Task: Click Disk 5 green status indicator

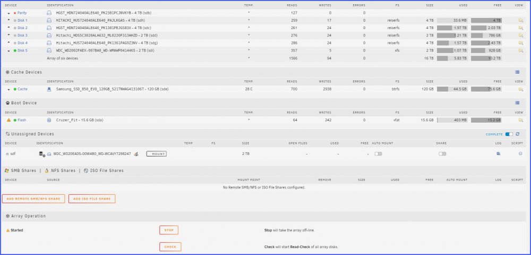Action: [15, 51]
